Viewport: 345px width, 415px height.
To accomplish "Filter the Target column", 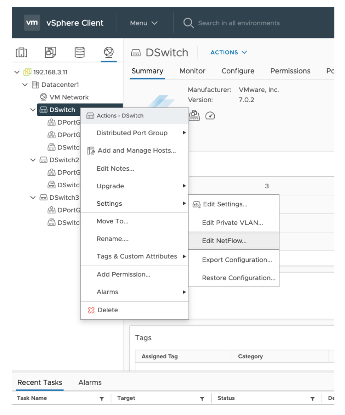I will click(202, 399).
